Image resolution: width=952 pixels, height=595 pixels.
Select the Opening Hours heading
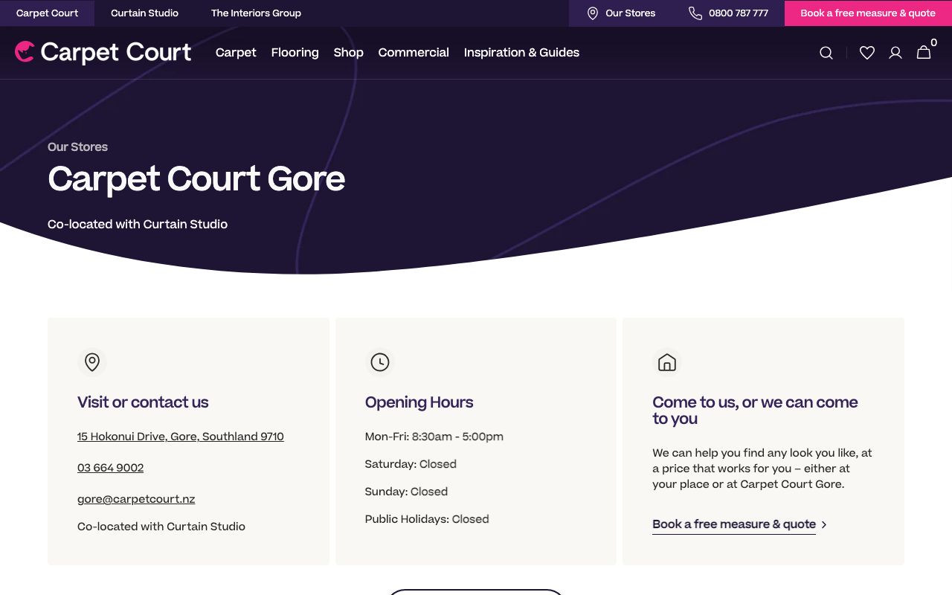coord(419,402)
